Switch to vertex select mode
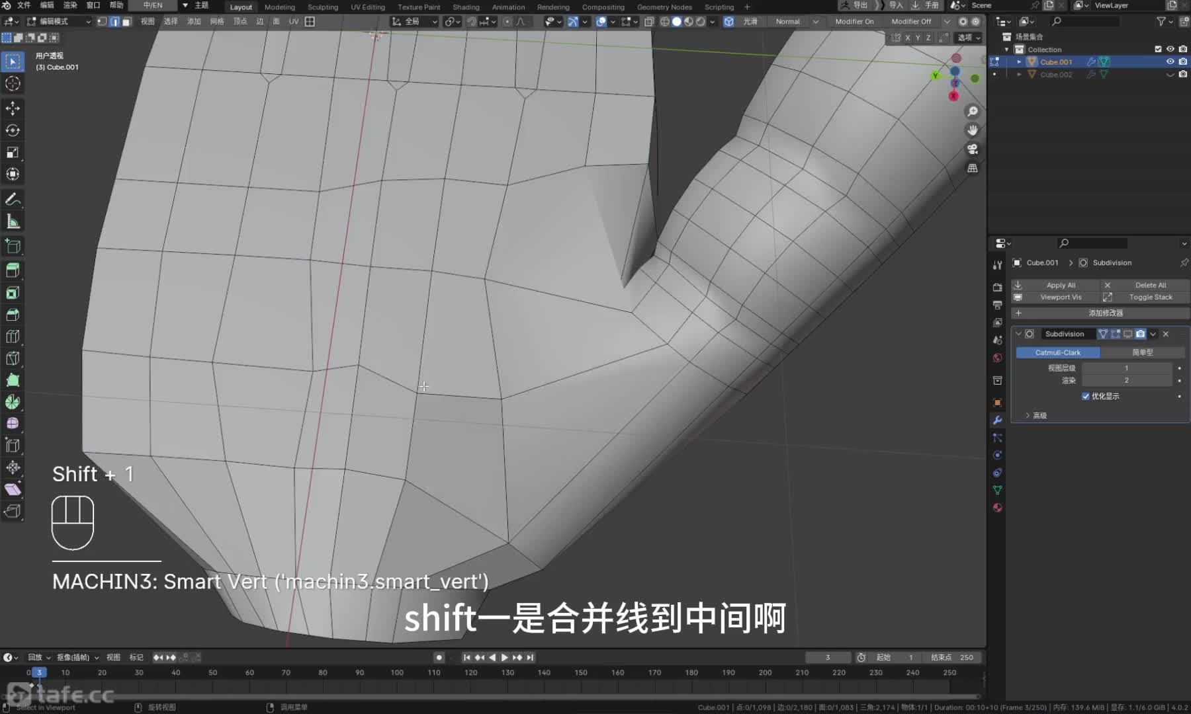Viewport: 1191px width, 714px height. click(x=102, y=21)
